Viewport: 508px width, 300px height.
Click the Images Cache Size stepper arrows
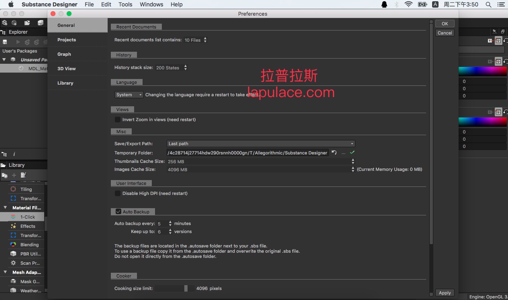point(353,169)
